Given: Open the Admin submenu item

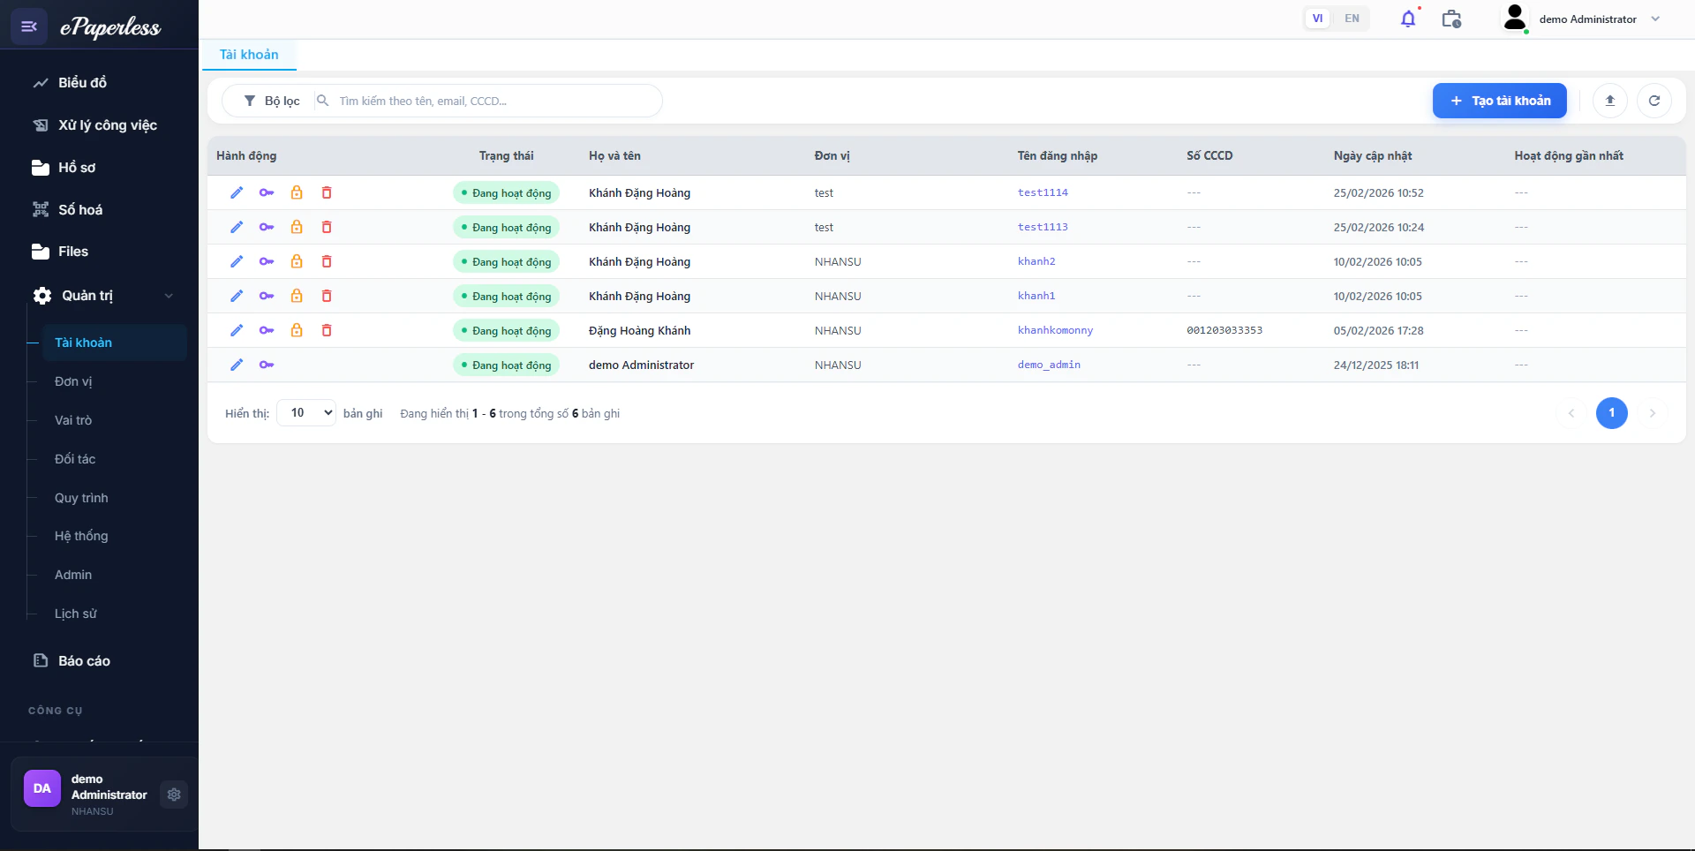Looking at the screenshot, I should pyautogui.click(x=73, y=575).
